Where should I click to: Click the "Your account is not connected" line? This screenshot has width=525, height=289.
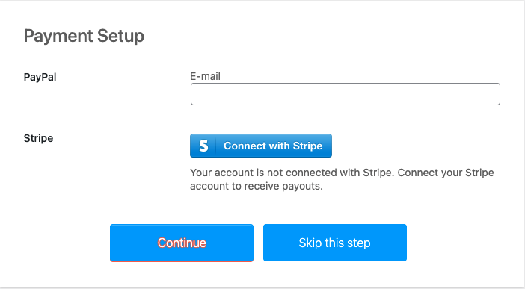[342, 173]
